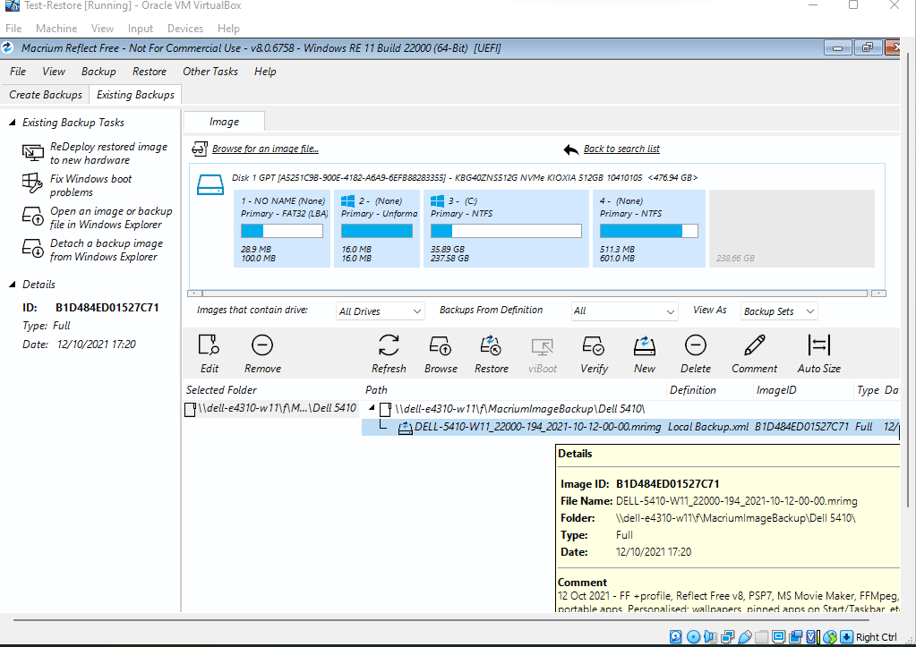Select the 238.66 GB unallocated space block

coord(792,228)
